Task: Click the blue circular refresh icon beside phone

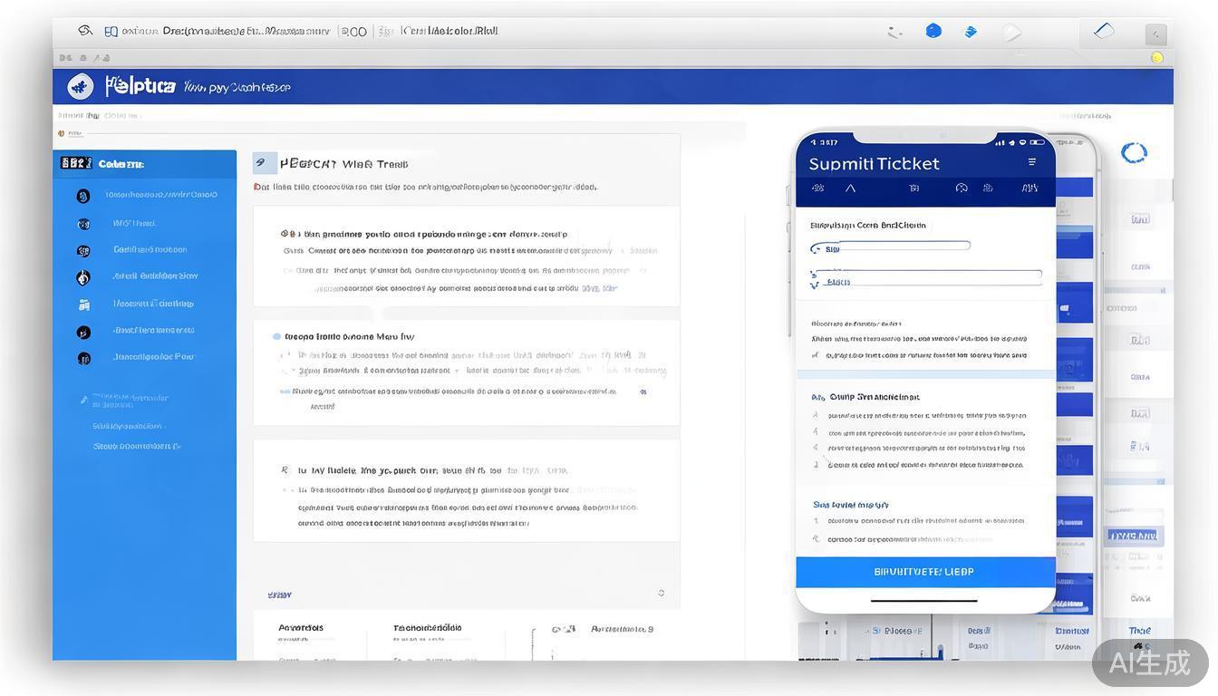Action: pos(1134,152)
